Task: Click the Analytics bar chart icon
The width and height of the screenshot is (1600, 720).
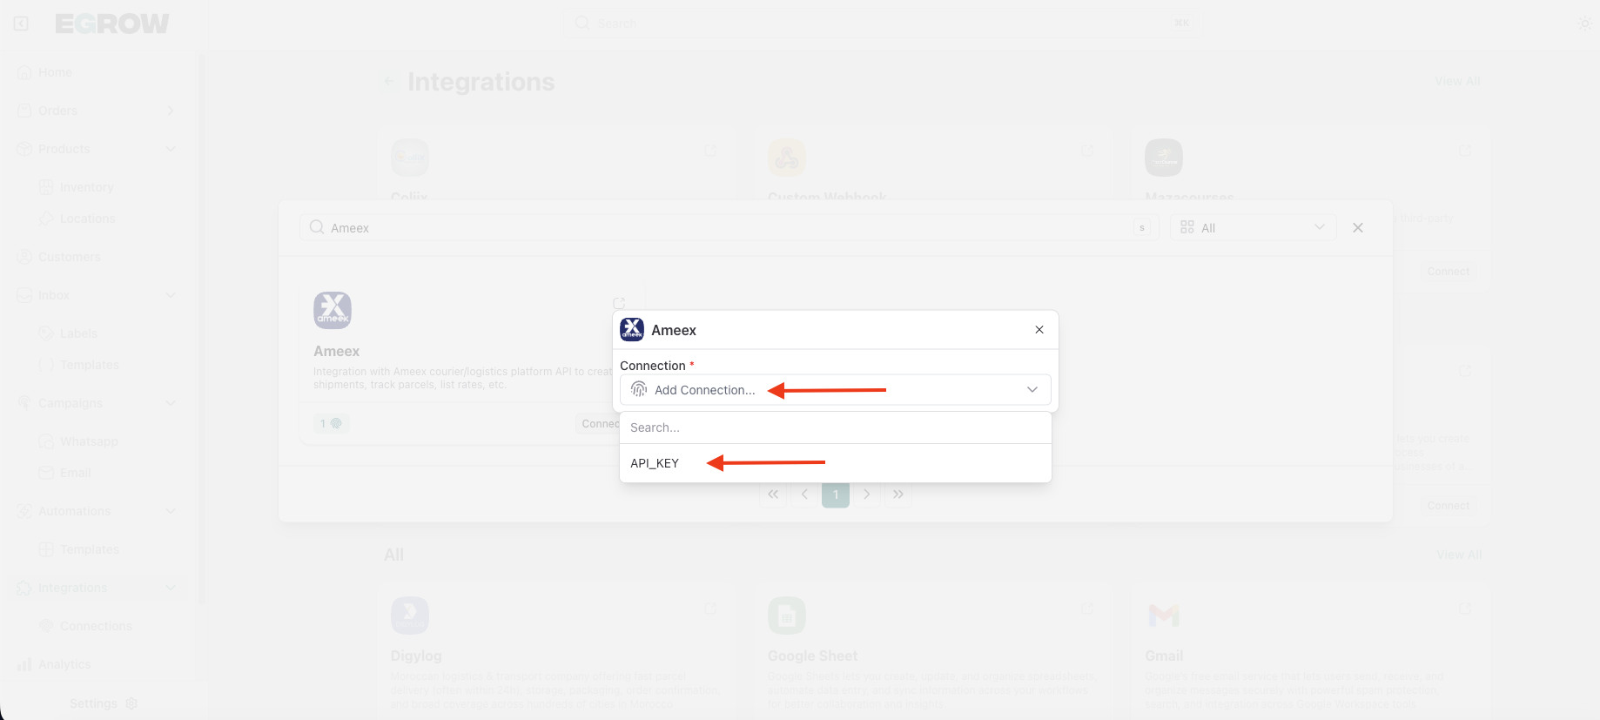Action: [24, 664]
